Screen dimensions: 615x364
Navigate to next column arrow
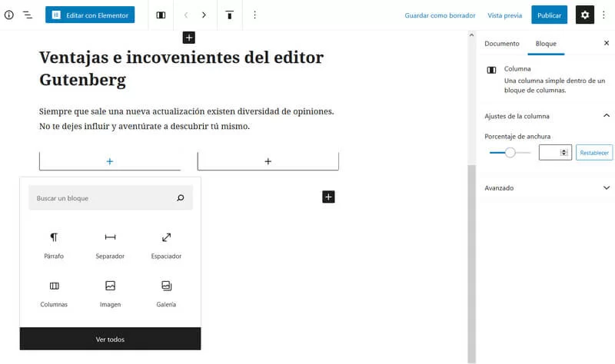(204, 15)
